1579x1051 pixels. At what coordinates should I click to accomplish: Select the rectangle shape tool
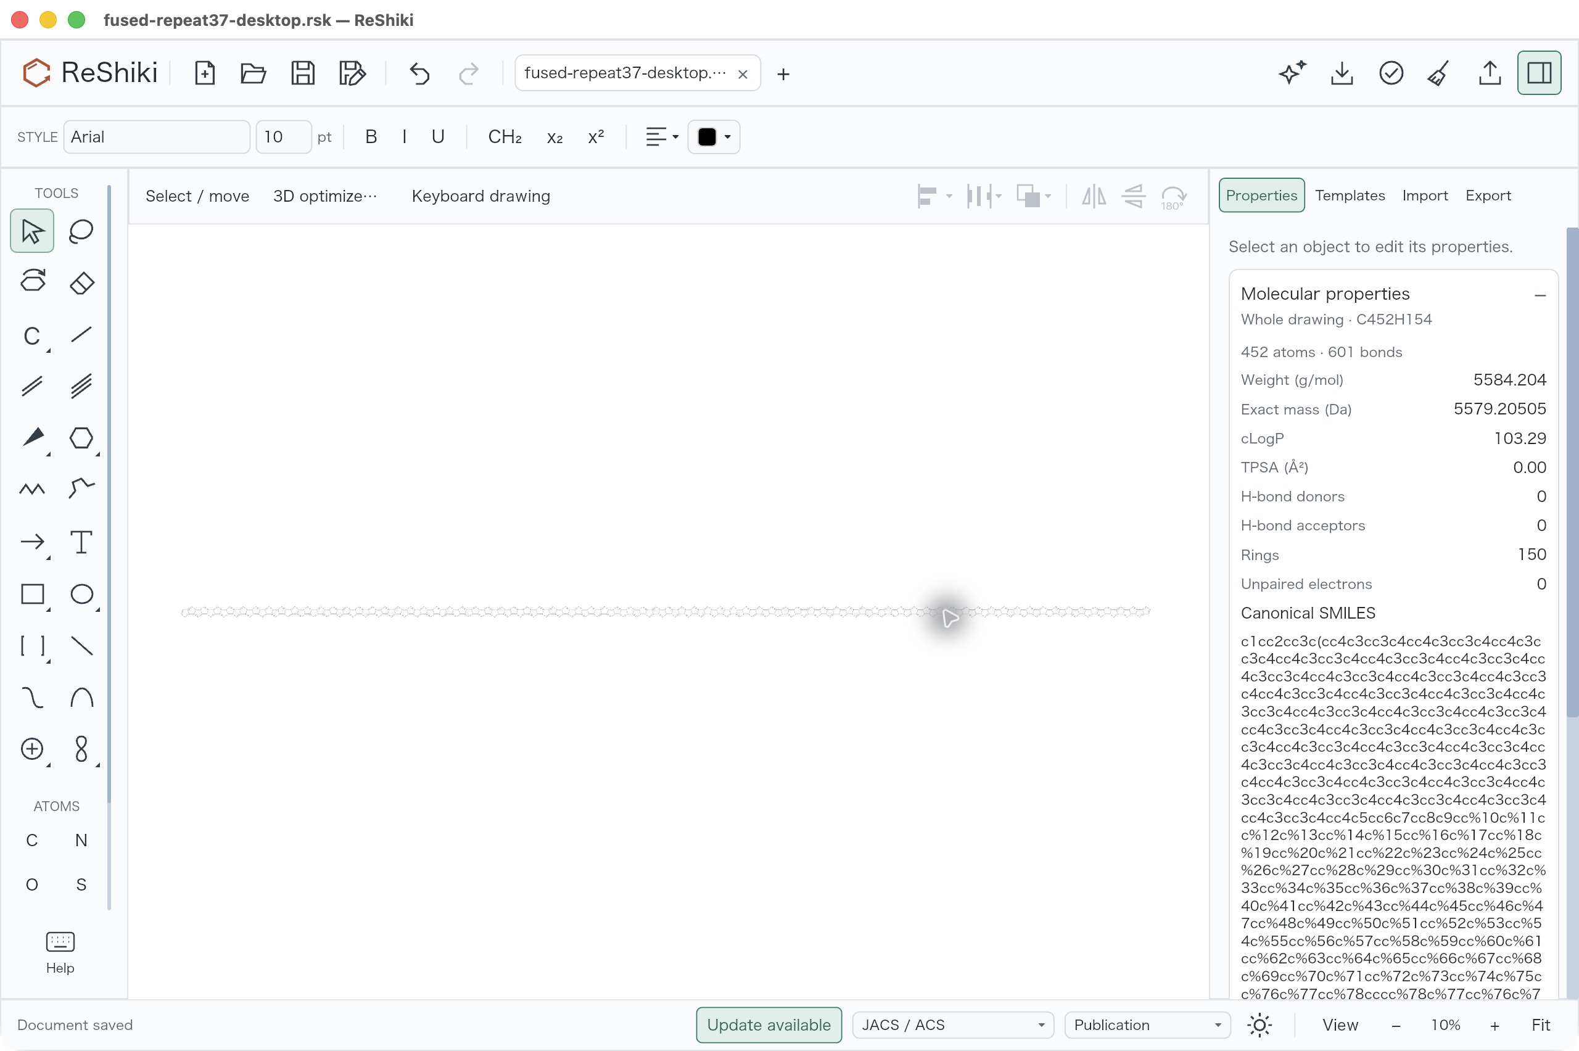pyautogui.click(x=32, y=594)
